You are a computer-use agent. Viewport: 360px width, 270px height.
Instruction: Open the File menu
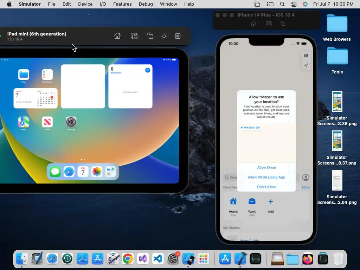click(x=51, y=4)
